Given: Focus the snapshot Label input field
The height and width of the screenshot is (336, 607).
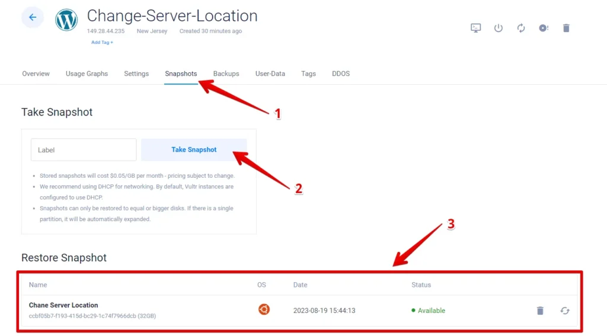Looking at the screenshot, I should [x=84, y=150].
